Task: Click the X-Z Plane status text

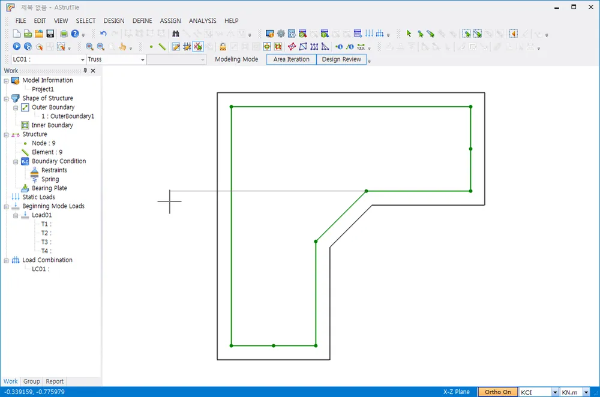Action: click(x=456, y=392)
